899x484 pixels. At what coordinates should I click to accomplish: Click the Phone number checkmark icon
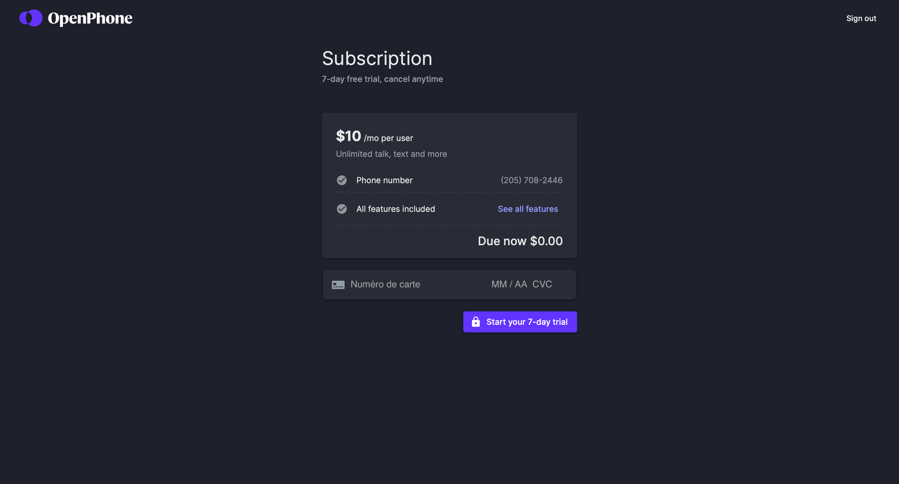(342, 180)
